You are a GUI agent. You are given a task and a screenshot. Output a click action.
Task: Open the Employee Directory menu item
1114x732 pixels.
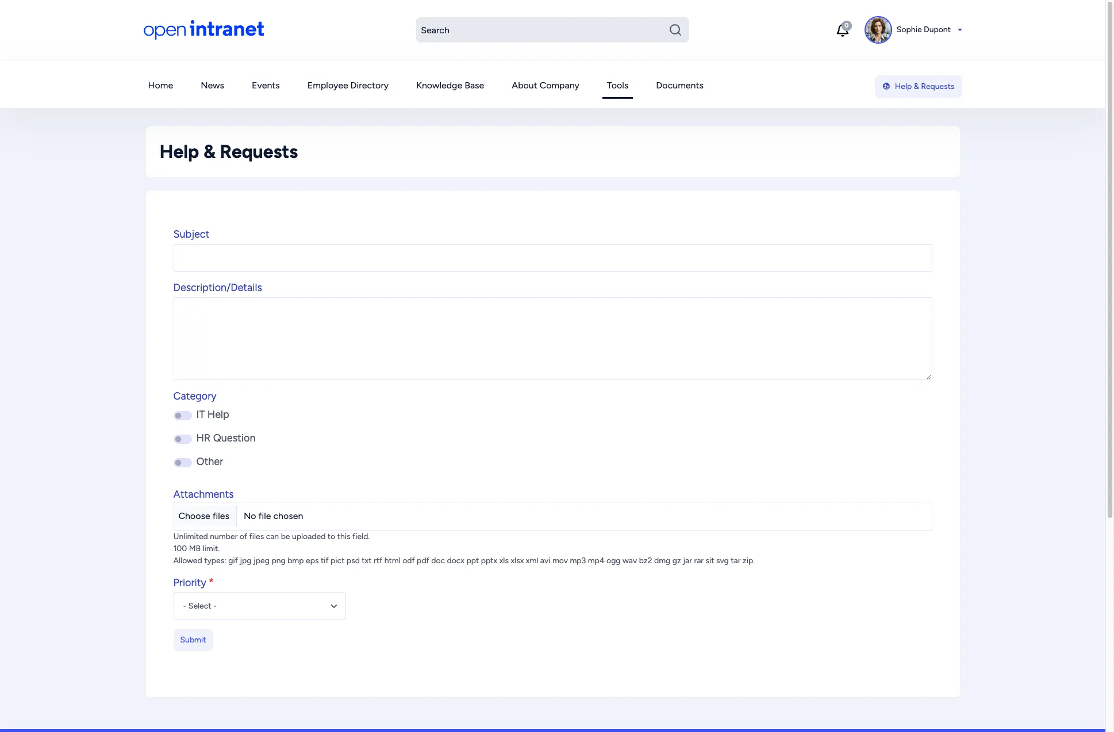(348, 86)
